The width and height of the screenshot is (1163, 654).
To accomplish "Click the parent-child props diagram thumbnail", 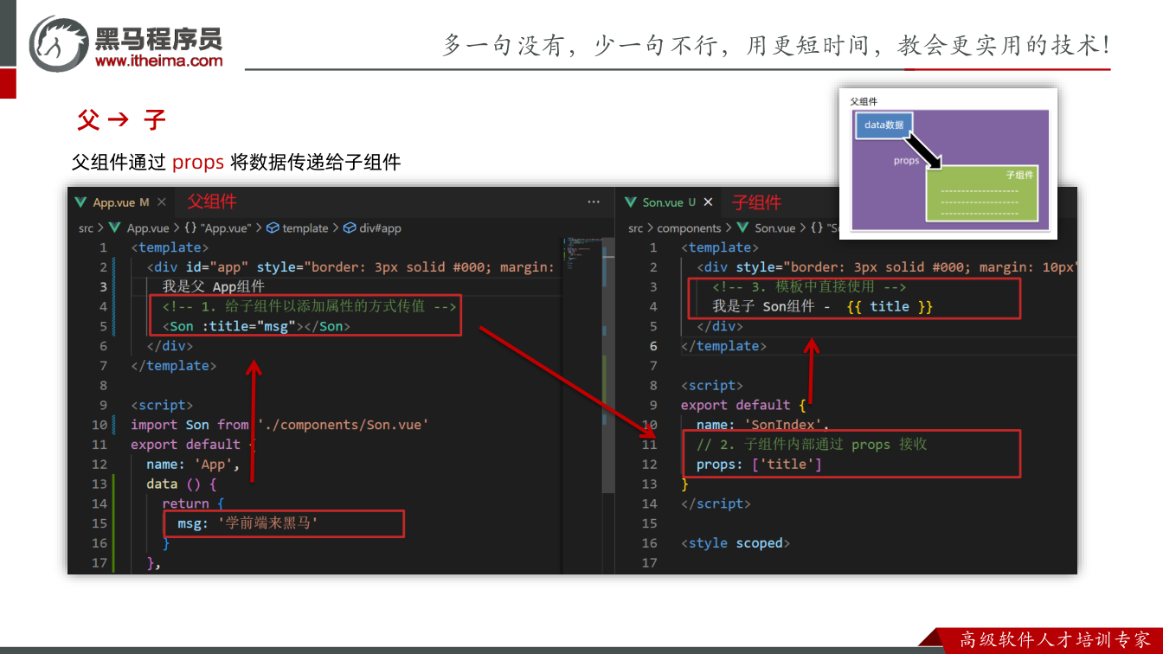I will 948,163.
